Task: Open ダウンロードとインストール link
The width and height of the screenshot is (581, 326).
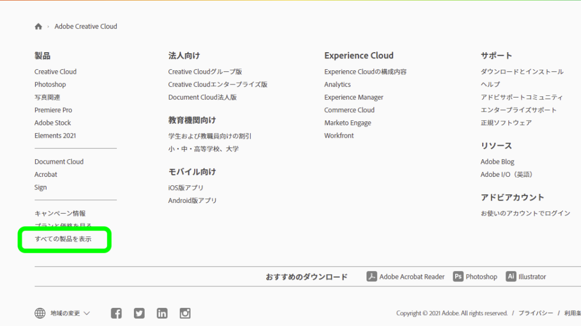Action: point(522,71)
